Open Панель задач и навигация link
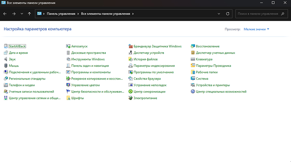 point(90,66)
